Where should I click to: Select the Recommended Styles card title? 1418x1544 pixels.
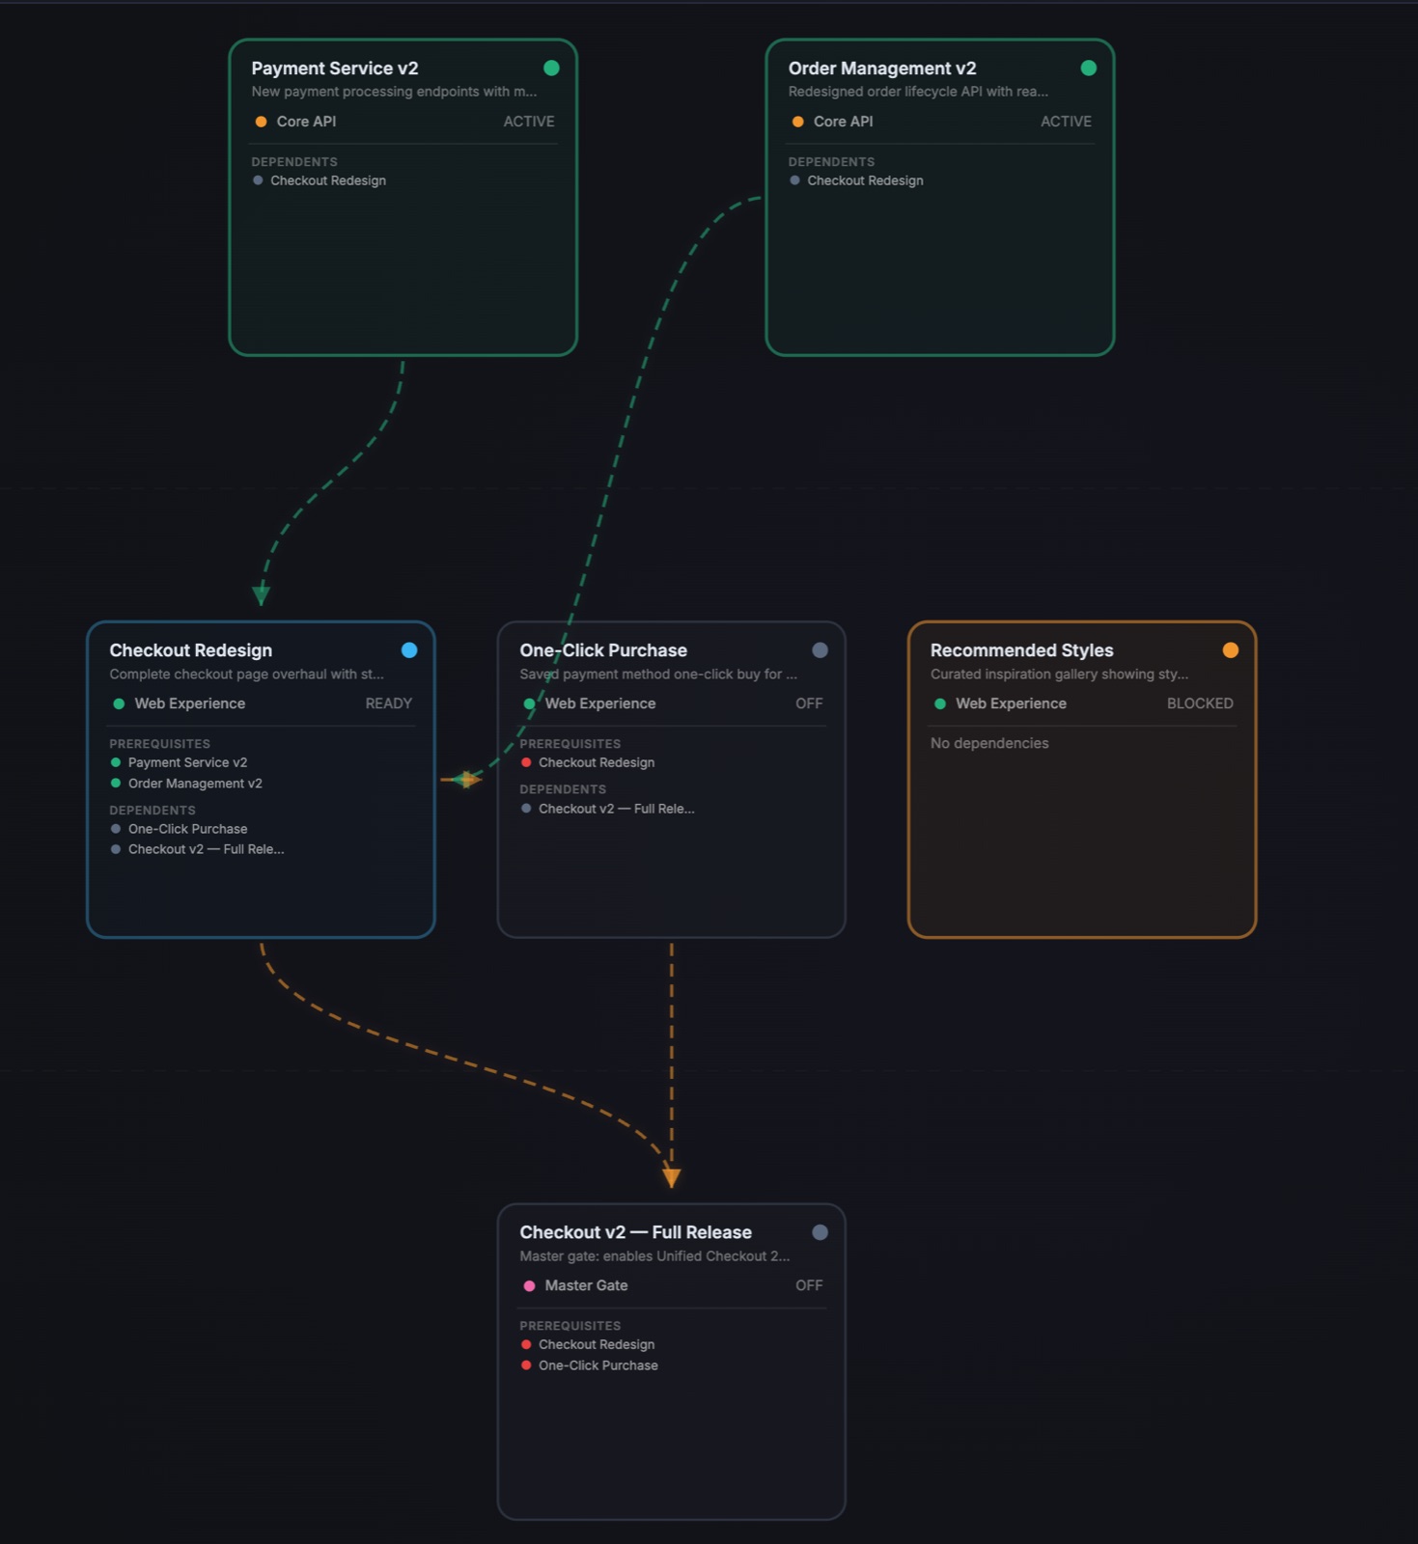[1021, 650]
